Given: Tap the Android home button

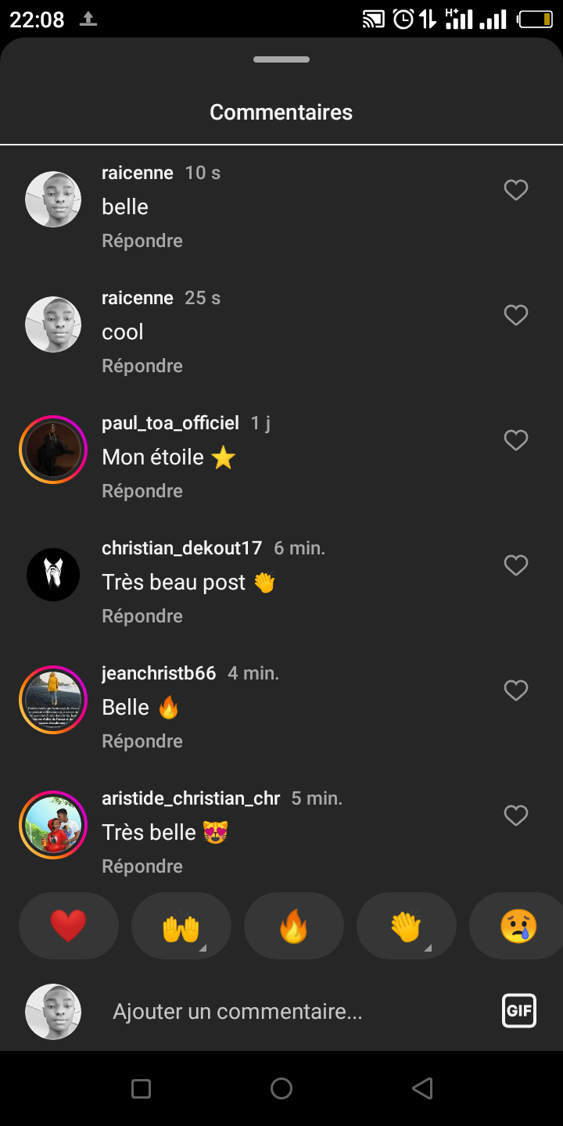Looking at the screenshot, I should pyautogui.click(x=281, y=1088).
